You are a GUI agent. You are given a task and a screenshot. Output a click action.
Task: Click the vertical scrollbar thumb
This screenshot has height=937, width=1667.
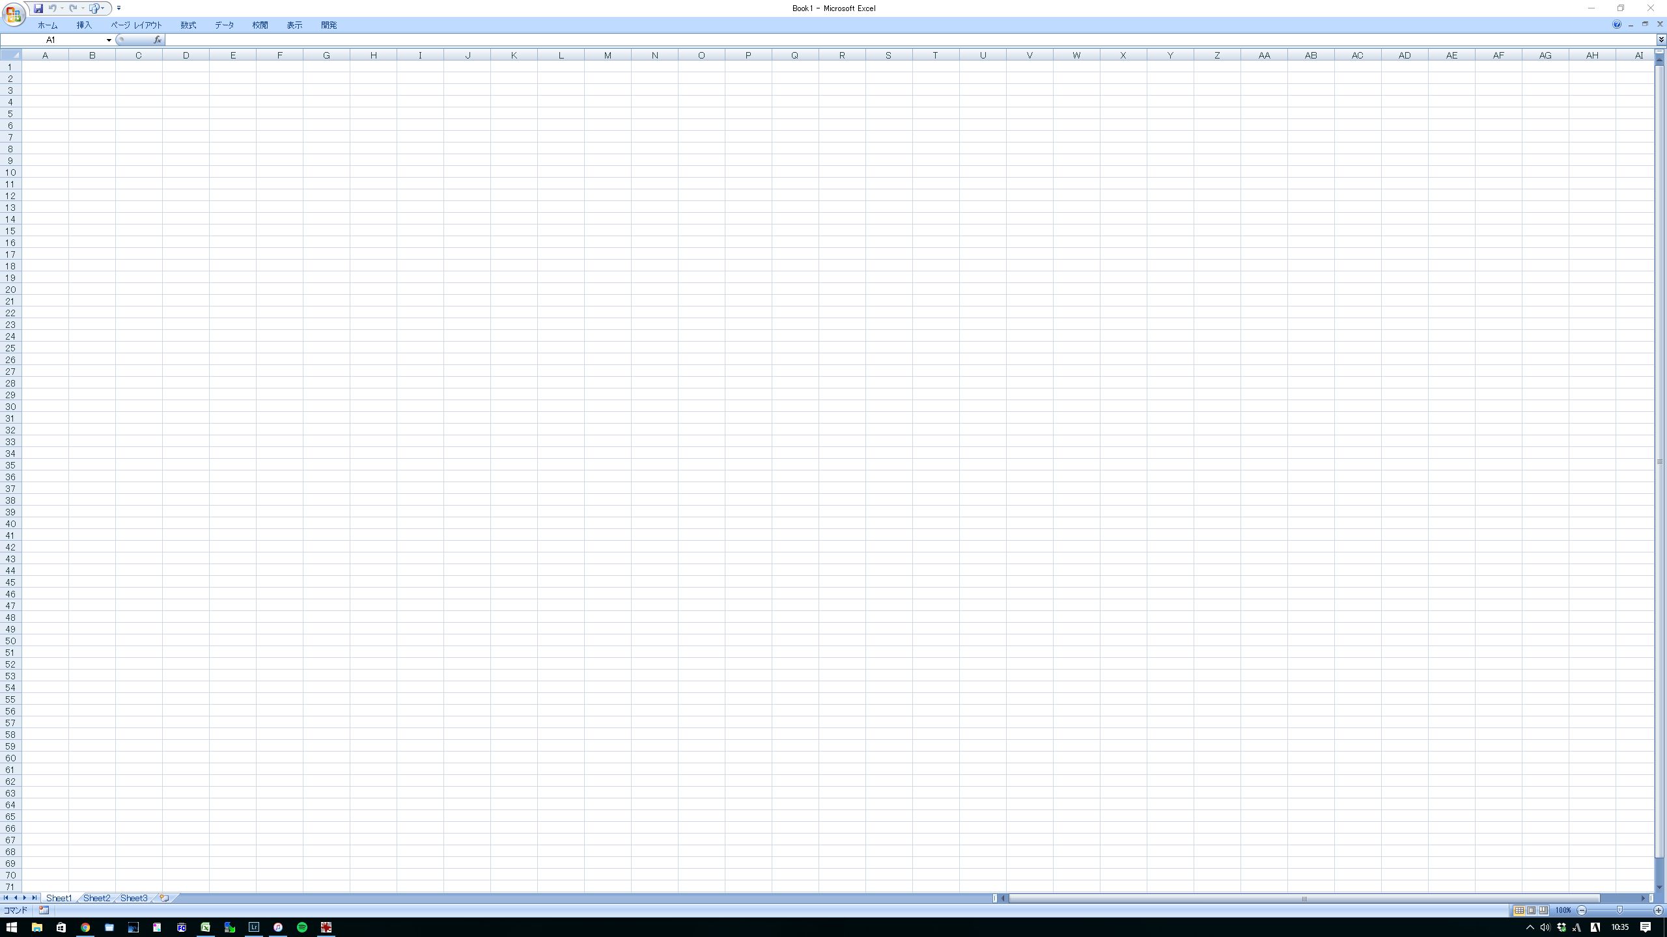(x=1660, y=461)
